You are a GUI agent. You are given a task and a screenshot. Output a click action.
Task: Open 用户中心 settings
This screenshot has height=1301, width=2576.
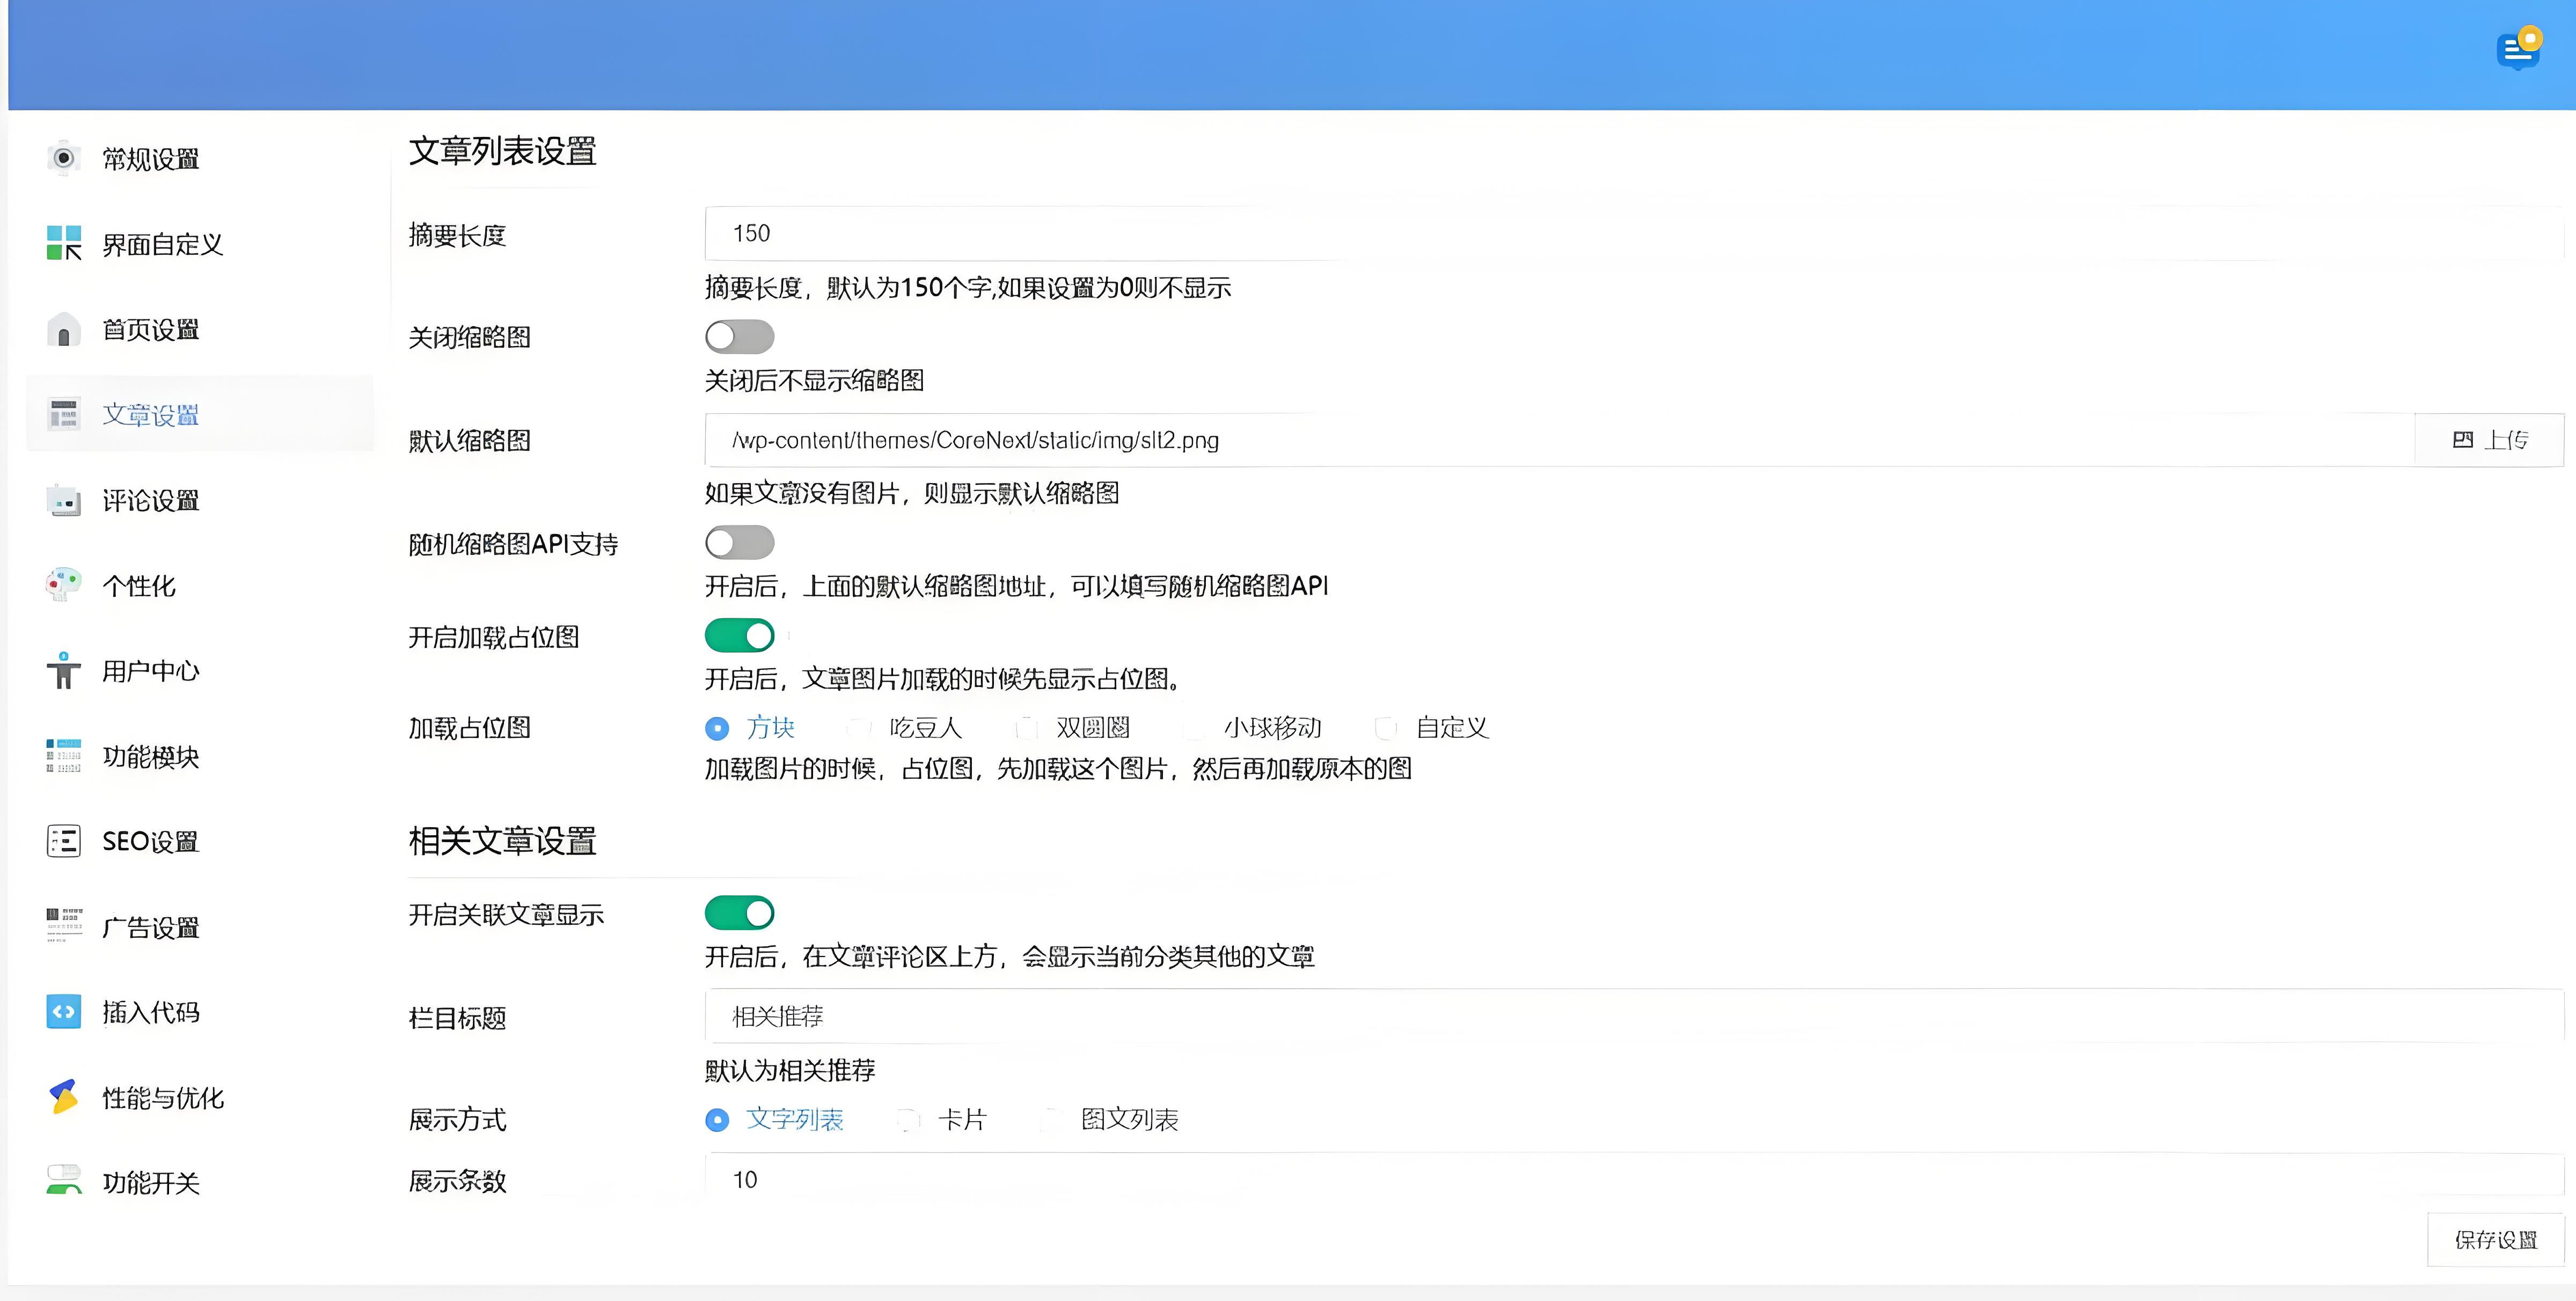click(x=151, y=671)
